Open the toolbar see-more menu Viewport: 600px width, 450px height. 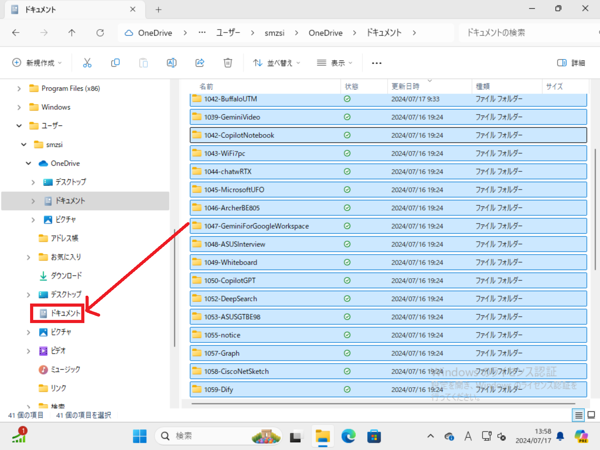point(376,62)
